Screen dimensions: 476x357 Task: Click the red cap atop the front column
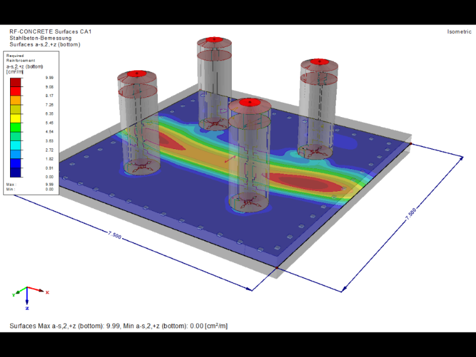pyautogui.click(x=250, y=102)
